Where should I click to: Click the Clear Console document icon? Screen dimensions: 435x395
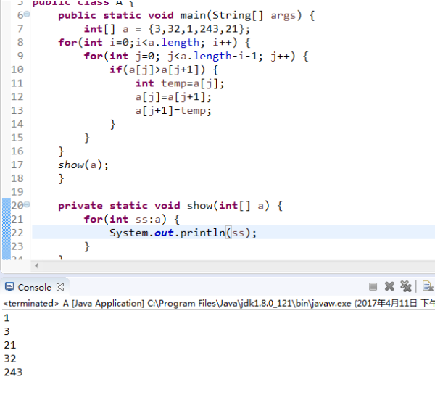[428, 286]
